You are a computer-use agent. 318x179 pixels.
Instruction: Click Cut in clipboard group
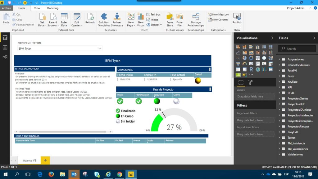pyautogui.click(x=16, y=14)
